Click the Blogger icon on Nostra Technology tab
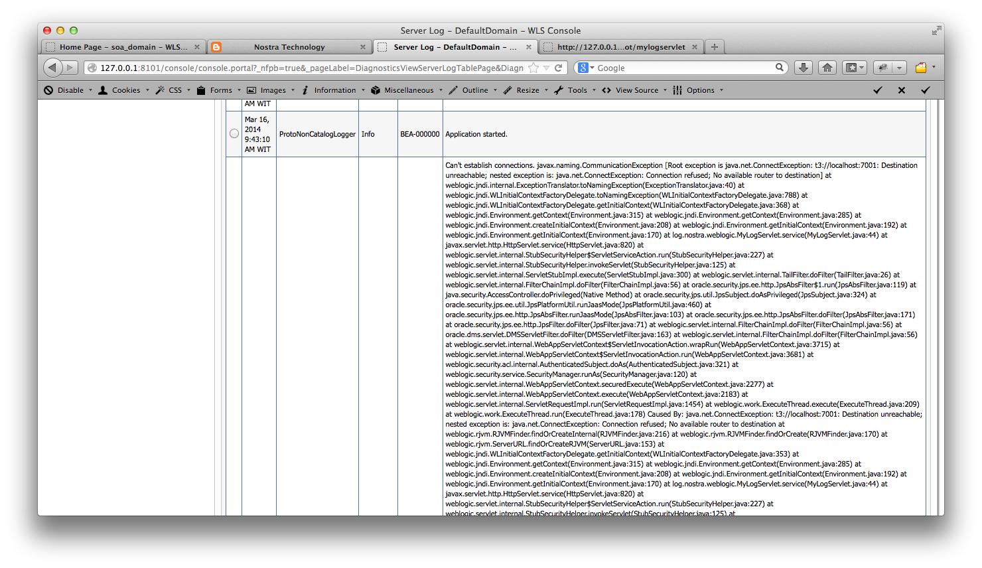This screenshot has width=982, height=568. coord(216,47)
